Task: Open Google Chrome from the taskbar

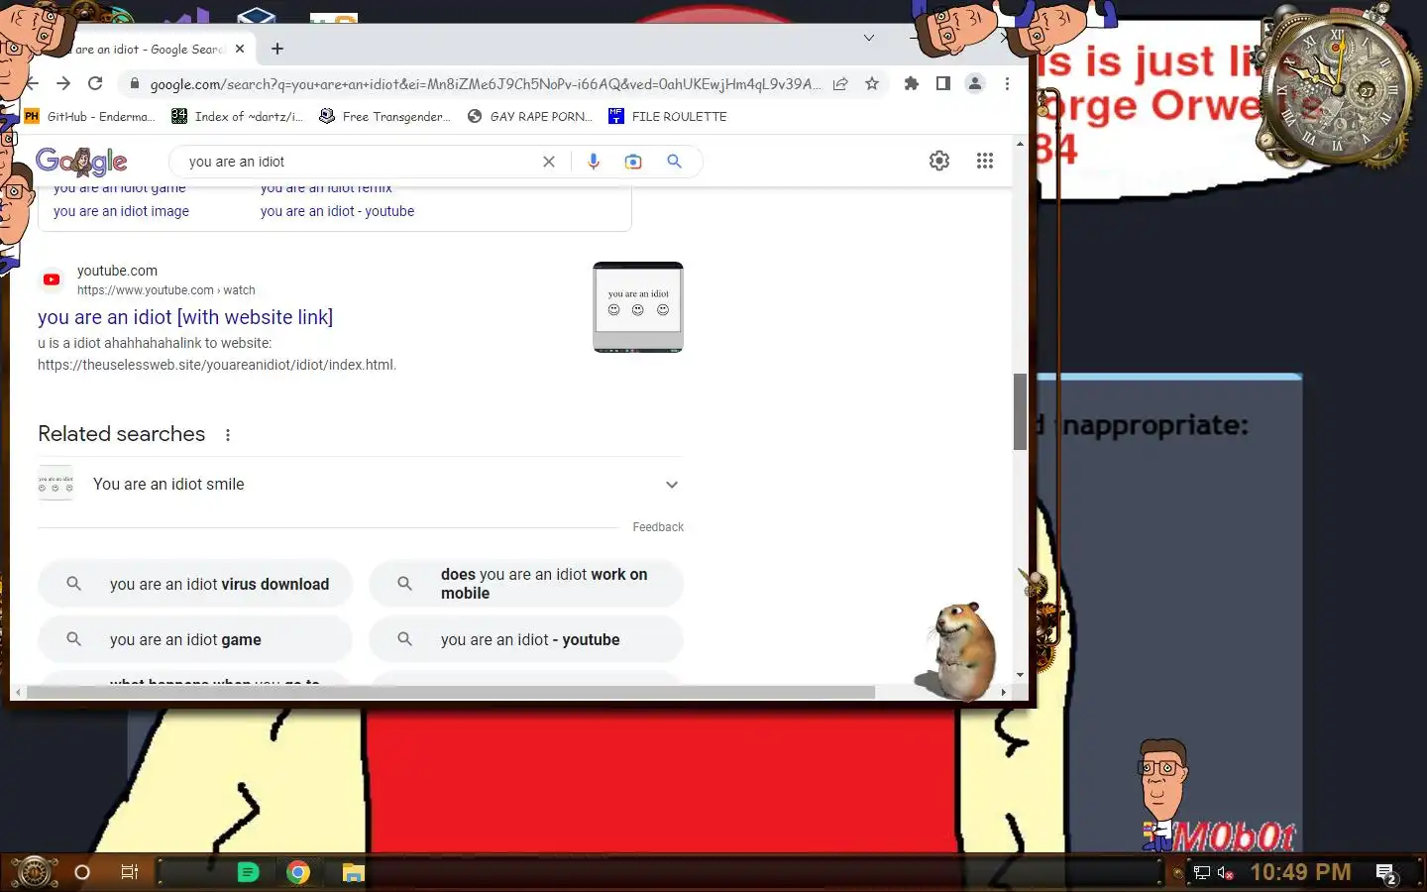Action: 298,872
